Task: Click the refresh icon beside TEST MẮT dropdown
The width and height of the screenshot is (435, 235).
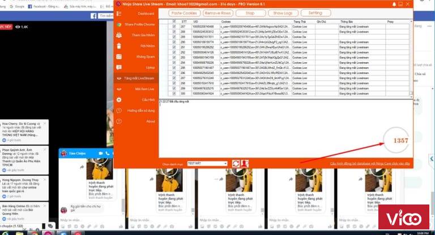Action: (236, 164)
